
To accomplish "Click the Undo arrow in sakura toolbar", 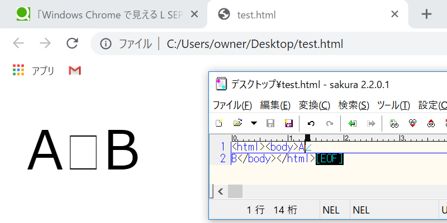I will point(311,123).
